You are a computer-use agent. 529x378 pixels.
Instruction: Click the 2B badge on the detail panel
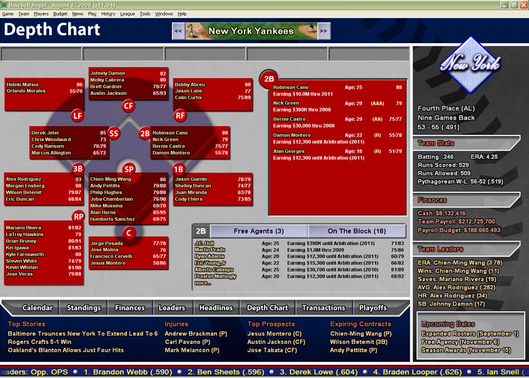coord(268,79)
